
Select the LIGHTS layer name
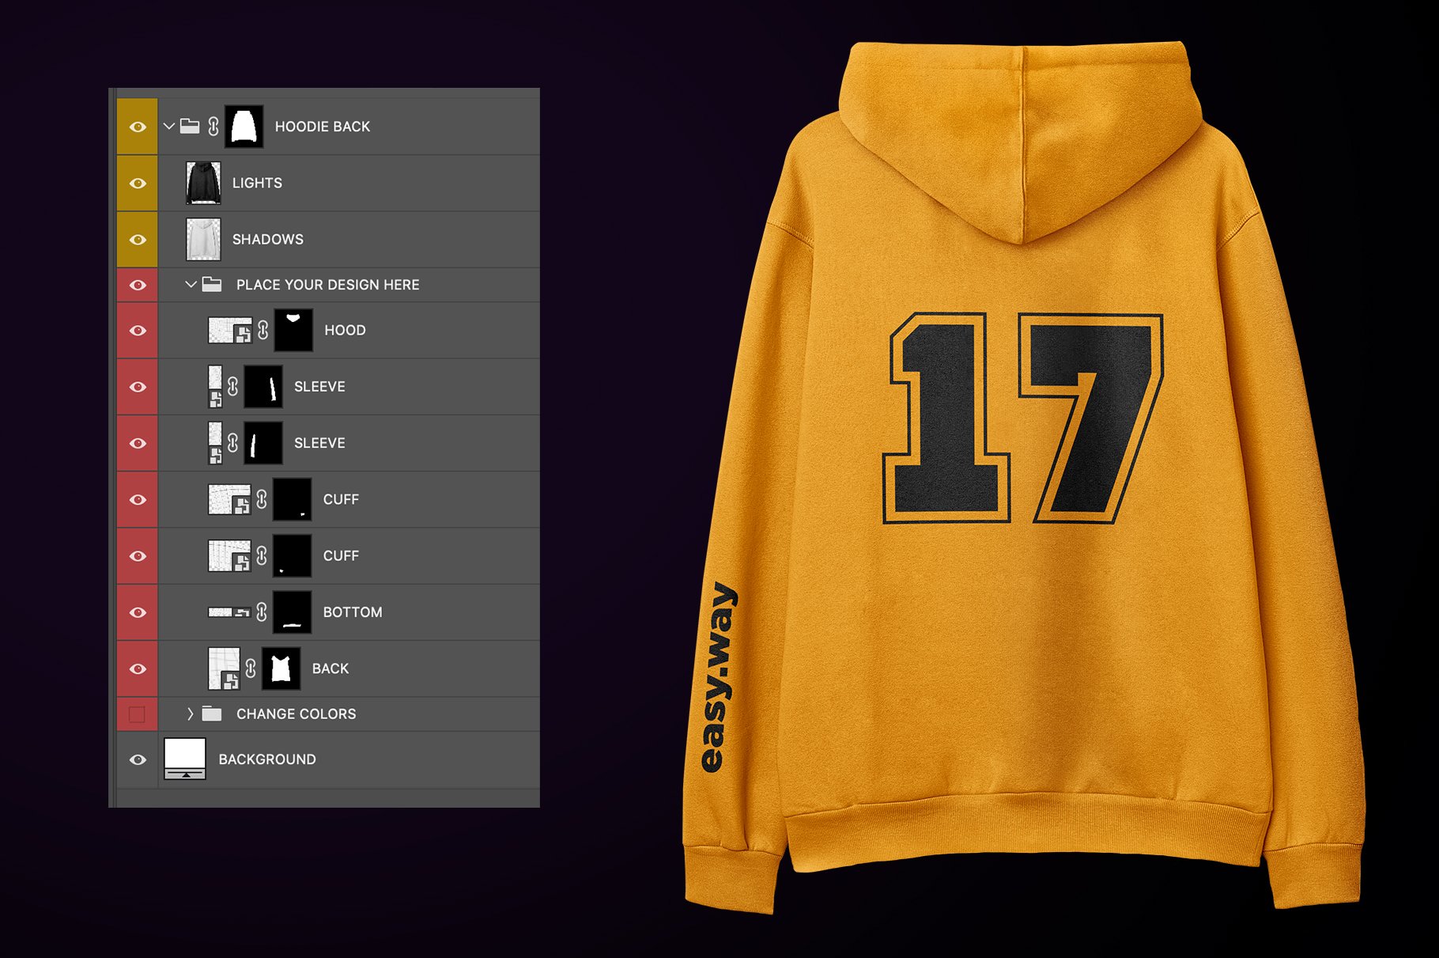click(x=257, y=183)
